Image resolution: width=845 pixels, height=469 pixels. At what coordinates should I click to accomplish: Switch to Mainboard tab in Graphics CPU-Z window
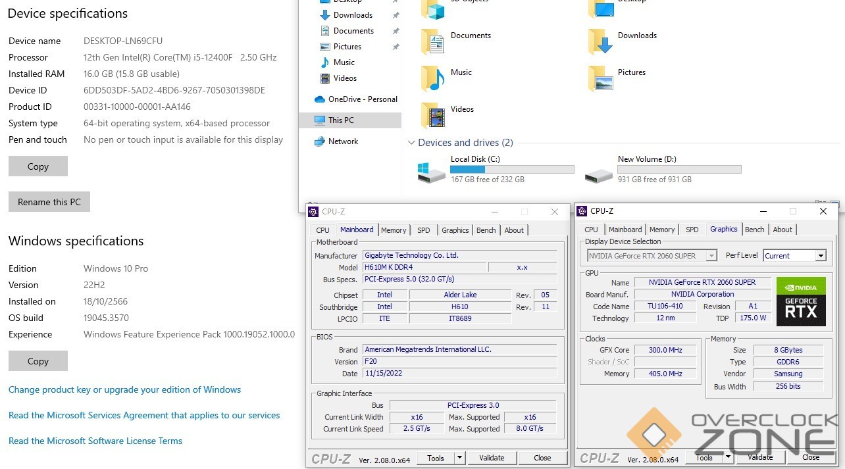[625, 230]
